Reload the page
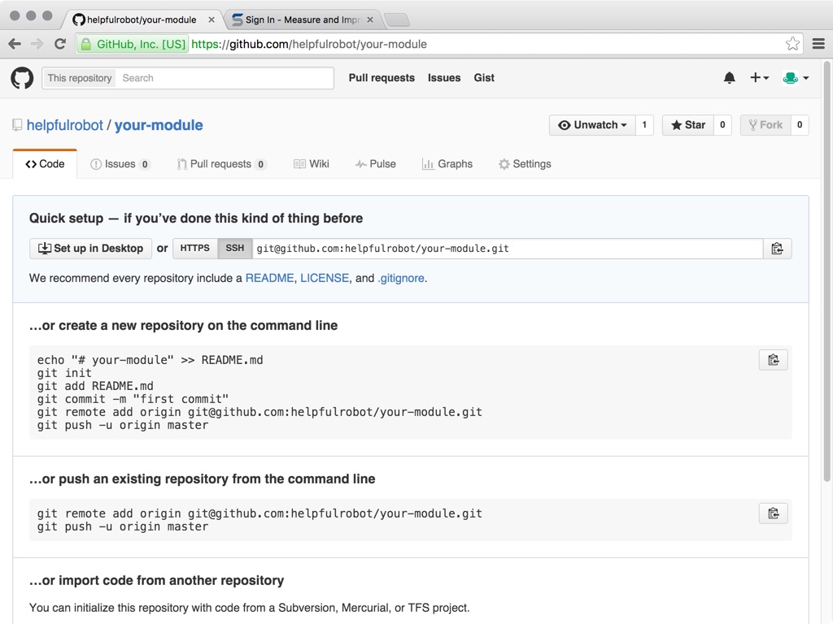 pos(60,44)
